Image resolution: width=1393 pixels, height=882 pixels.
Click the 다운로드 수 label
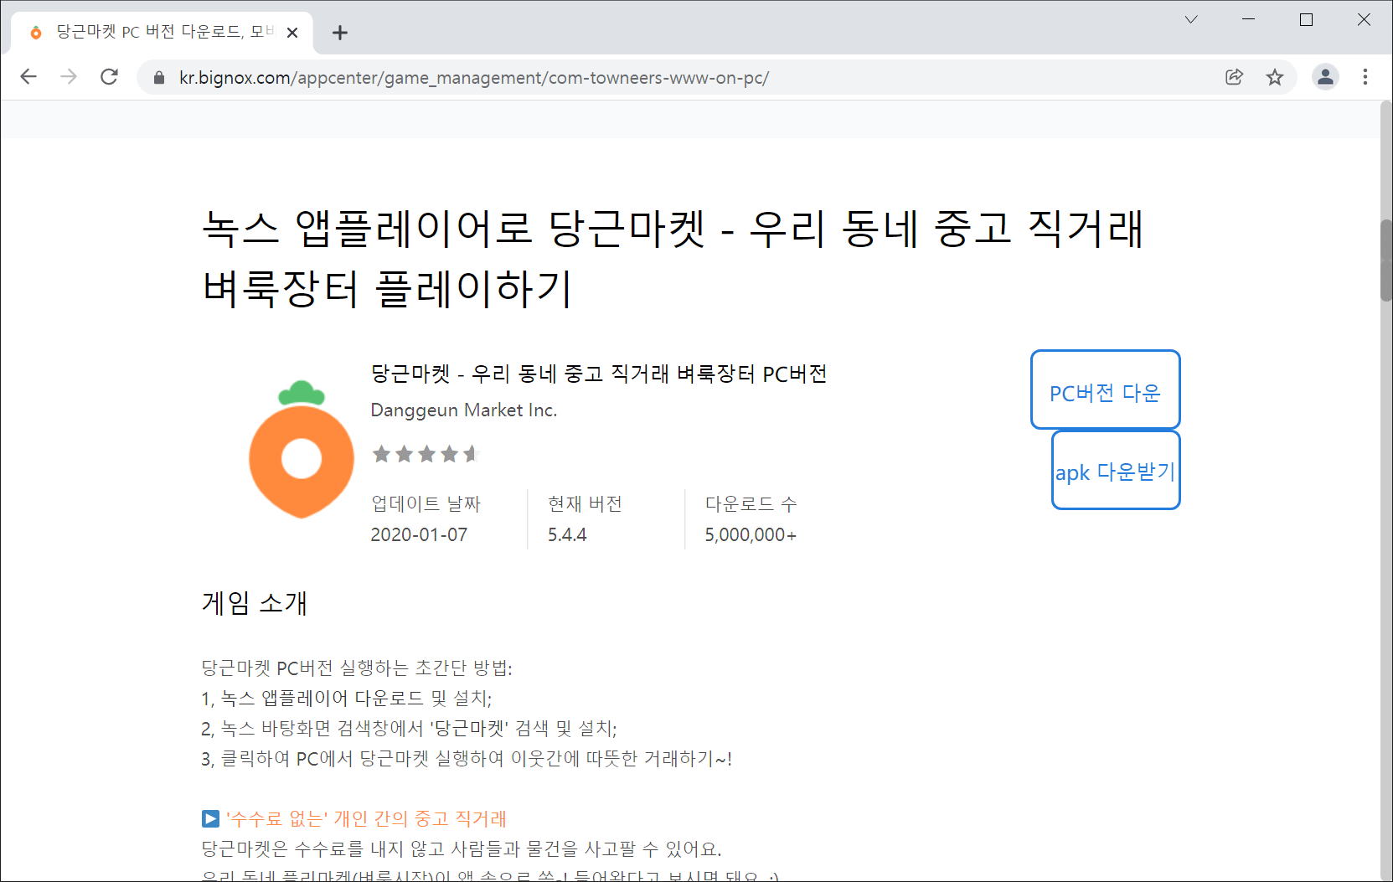pyautogui.click(x=751, y=503)
